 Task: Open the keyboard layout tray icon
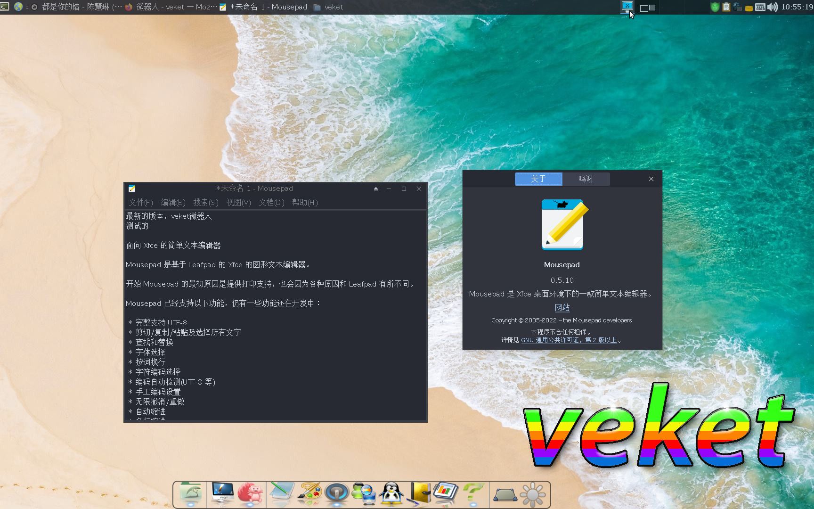point(760,7)
